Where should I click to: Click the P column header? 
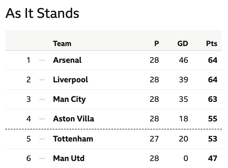(x=157, y=44)
